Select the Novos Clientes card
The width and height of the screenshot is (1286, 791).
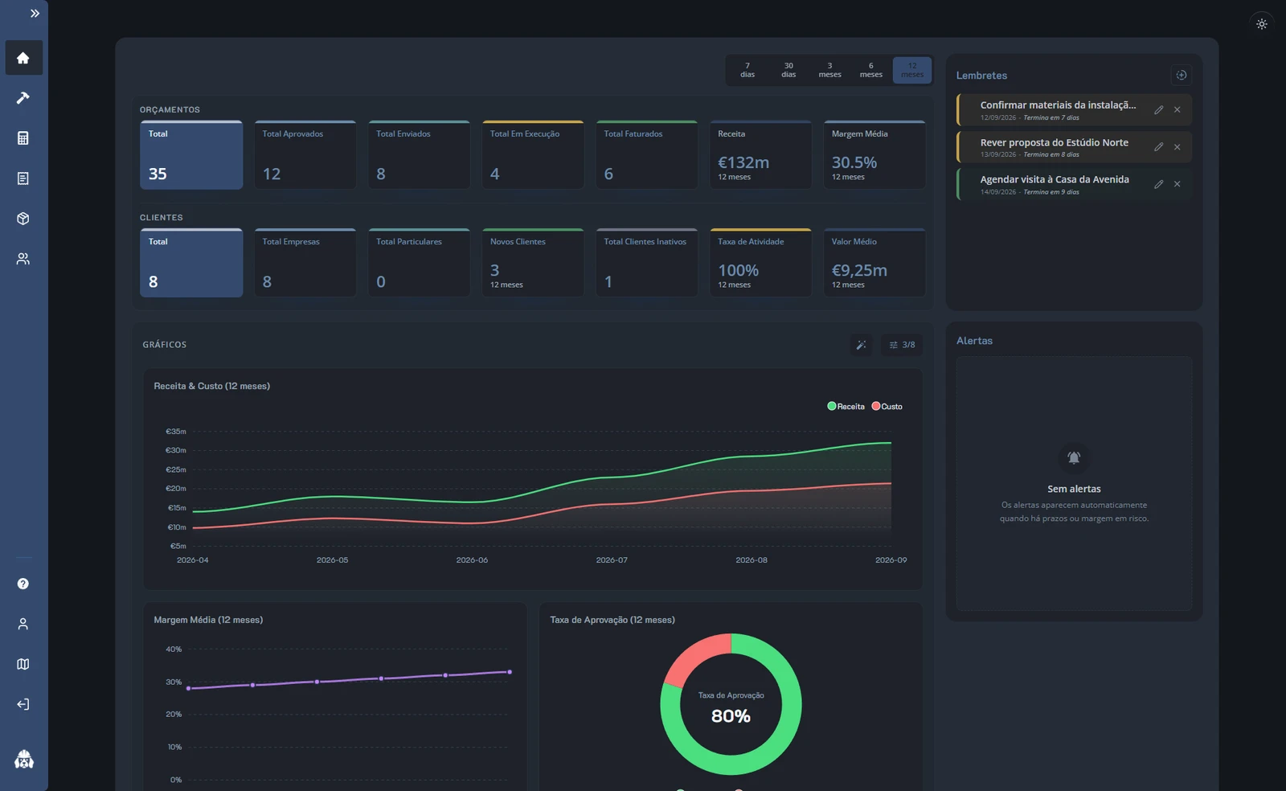coord(533,263)
